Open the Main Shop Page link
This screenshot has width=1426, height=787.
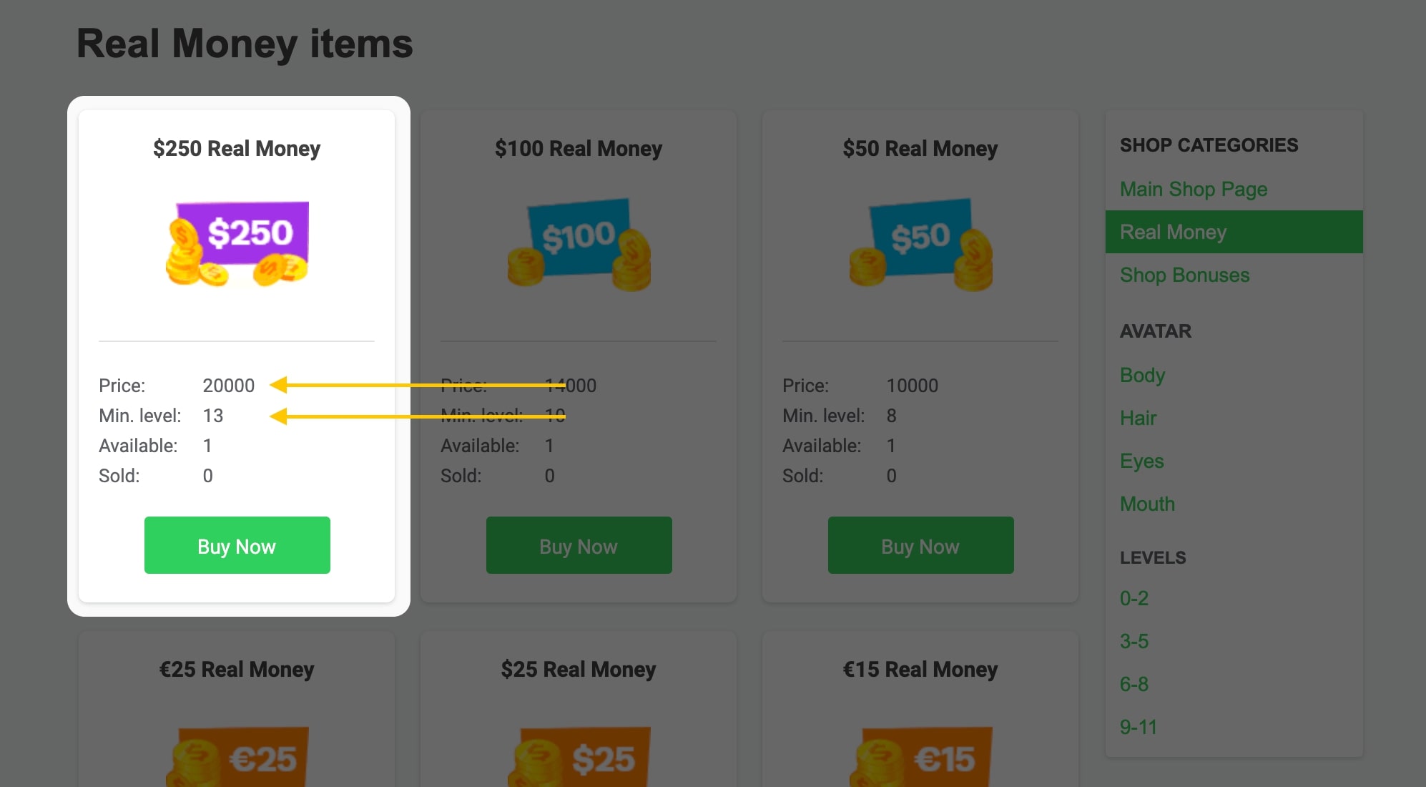[x=1194, y=189]
